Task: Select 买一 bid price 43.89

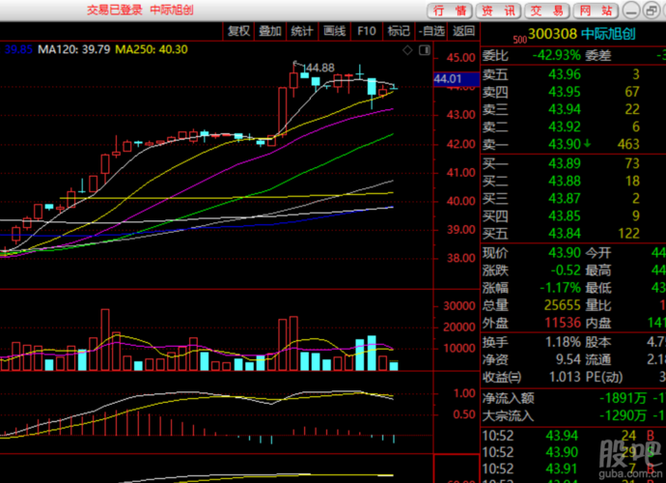Action: [564, 163]
